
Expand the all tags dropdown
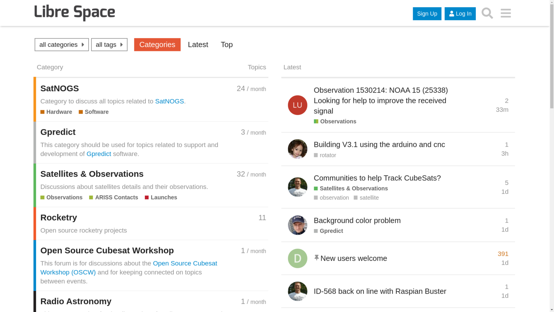coord(109,45)
